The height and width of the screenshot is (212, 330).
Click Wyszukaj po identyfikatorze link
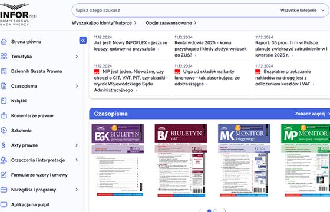click(104, 23)
